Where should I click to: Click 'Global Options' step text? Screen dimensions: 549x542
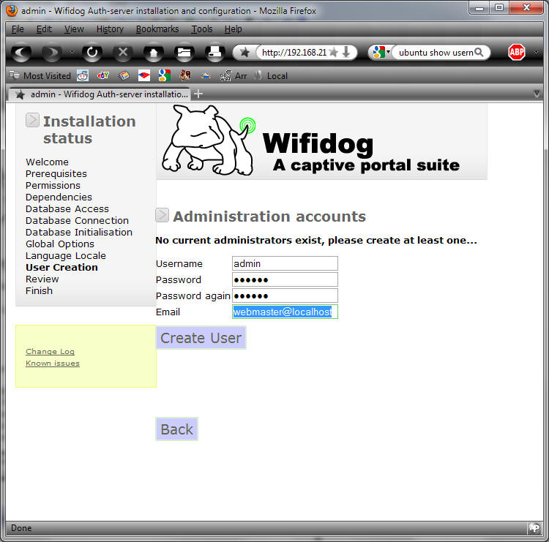(x=60, y=244)
